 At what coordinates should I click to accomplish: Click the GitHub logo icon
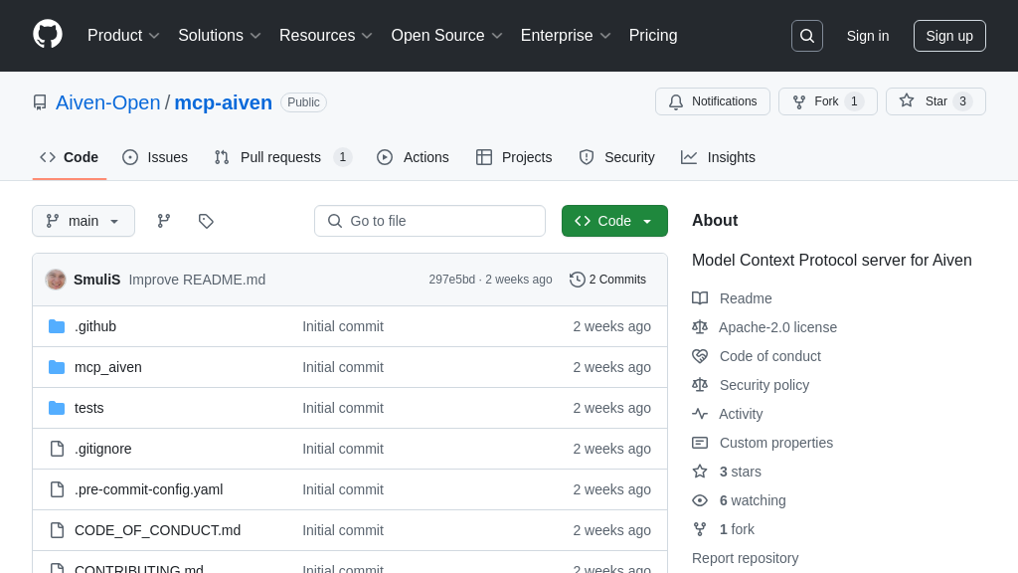(48, 35)
